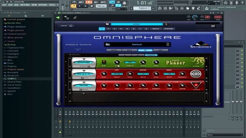Open the PATTERNS menu
This screenshot has height=138, width=246.
pos(25,5)
